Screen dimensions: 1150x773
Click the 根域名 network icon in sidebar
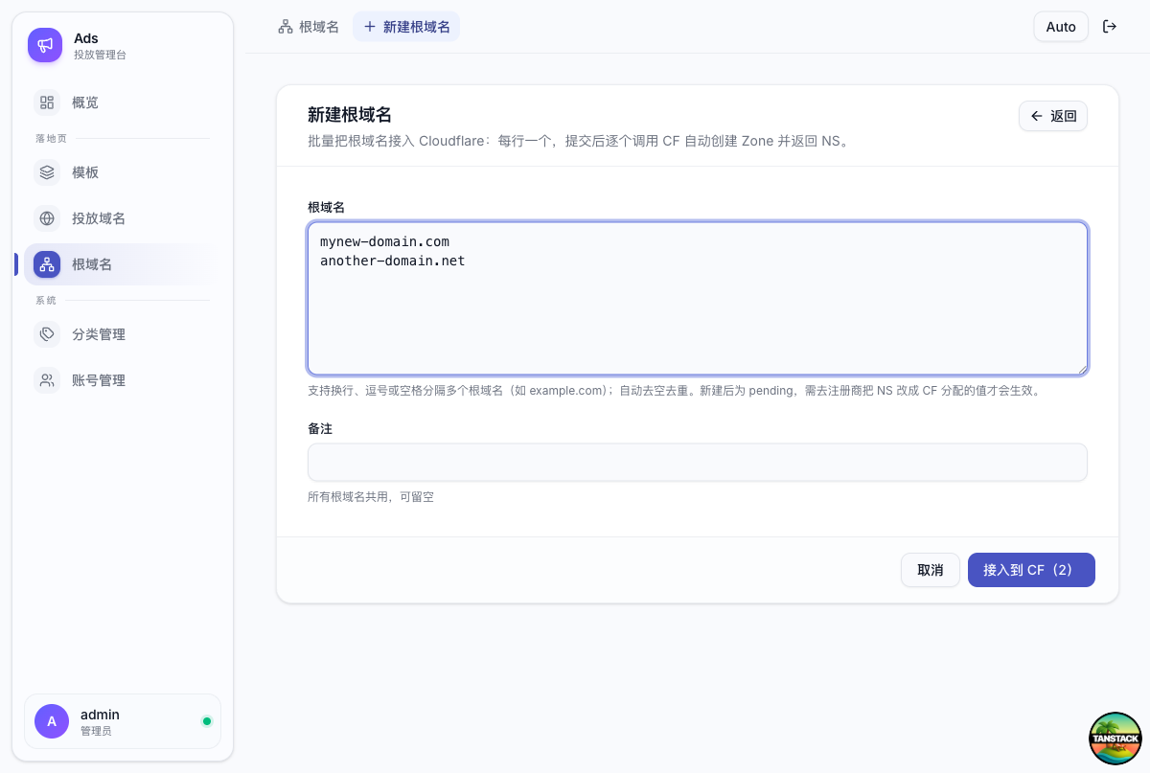coord(47,264)
